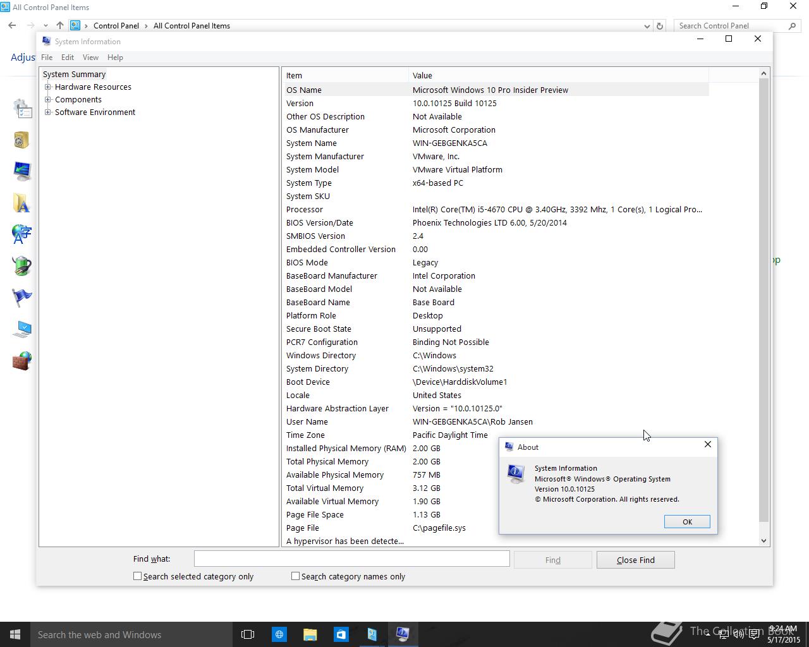Image resolution: width=809 pixels, height=647 pixels.
Task: Enable Search selected category only checkbox
Action: point(137,576)
